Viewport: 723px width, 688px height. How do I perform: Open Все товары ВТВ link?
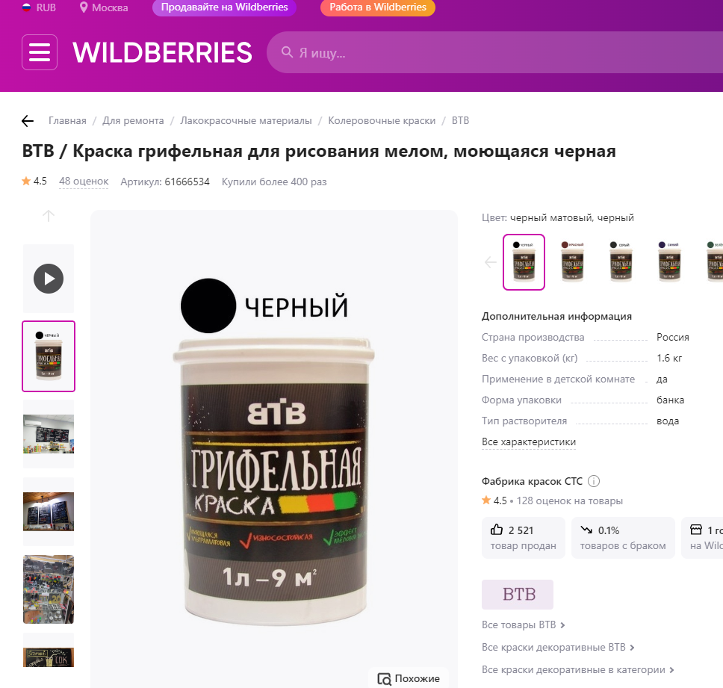pyautogui.click(x=524, y=625)
